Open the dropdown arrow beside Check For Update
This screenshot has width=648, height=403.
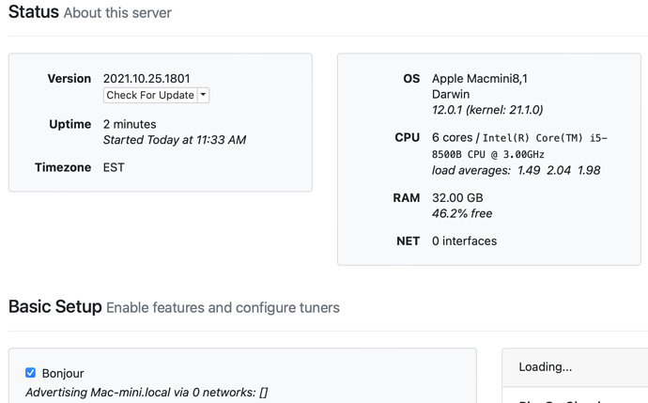coord(203,95)
